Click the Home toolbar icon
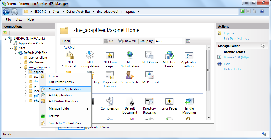Image resolution: width=271 pixels, height=139 pixels. [x=254, y=11]
